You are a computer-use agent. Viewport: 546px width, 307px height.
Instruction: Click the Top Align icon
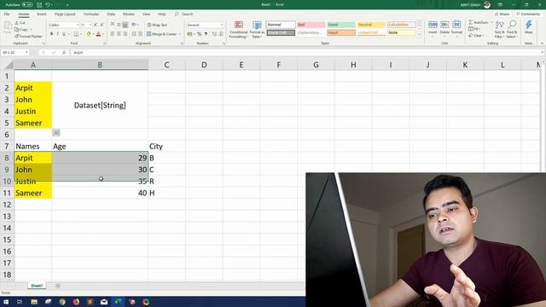click(113, 25)
